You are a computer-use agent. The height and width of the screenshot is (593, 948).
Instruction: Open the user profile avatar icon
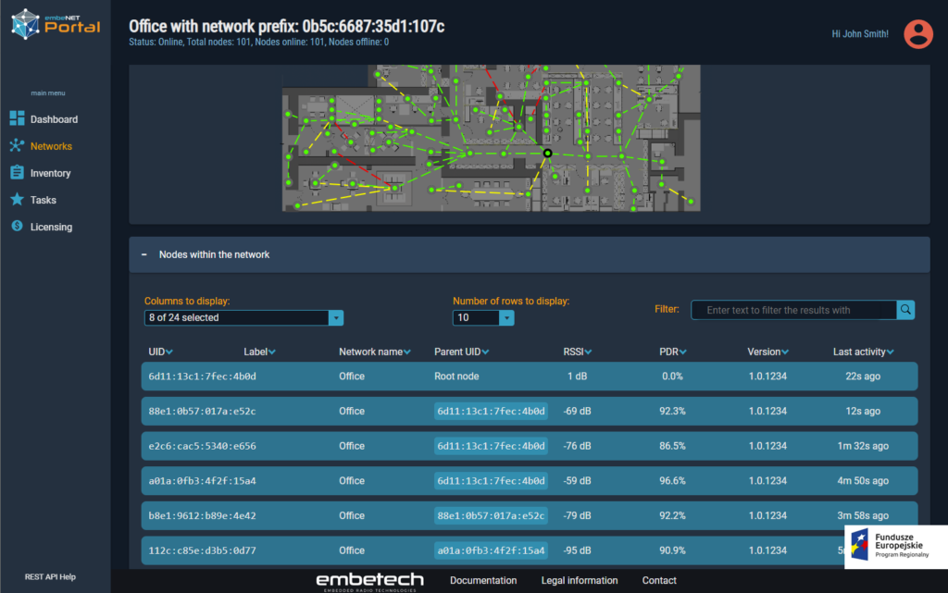click(918, 34)
